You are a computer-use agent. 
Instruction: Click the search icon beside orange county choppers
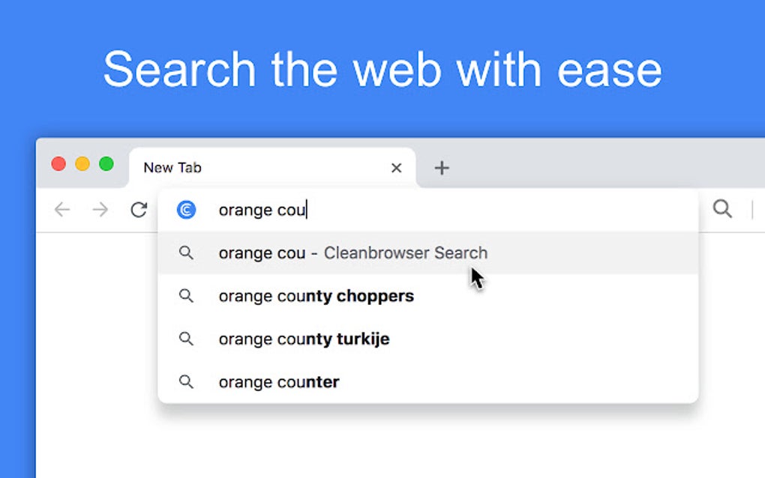pos(186,296)
